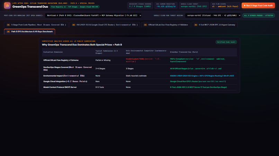Click the 'Environmental Impact' row label
Viewport: 279px width, 156px height.
[x=64, y=76]
